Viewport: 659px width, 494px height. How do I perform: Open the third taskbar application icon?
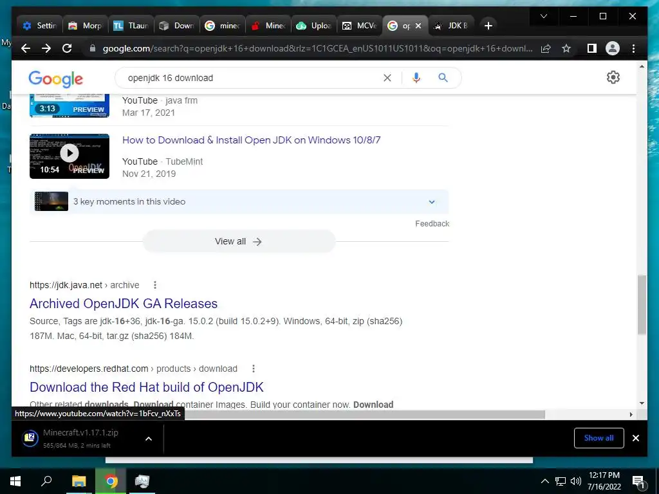pos(142,481)
